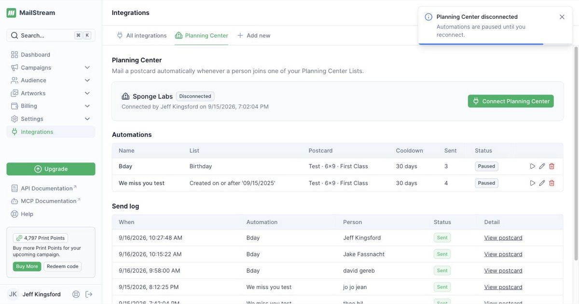Click the Paused badge for We miss you test

point(486,183)
